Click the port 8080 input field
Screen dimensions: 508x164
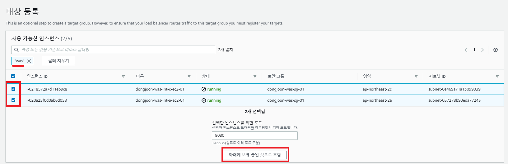[x=255, y=135]
